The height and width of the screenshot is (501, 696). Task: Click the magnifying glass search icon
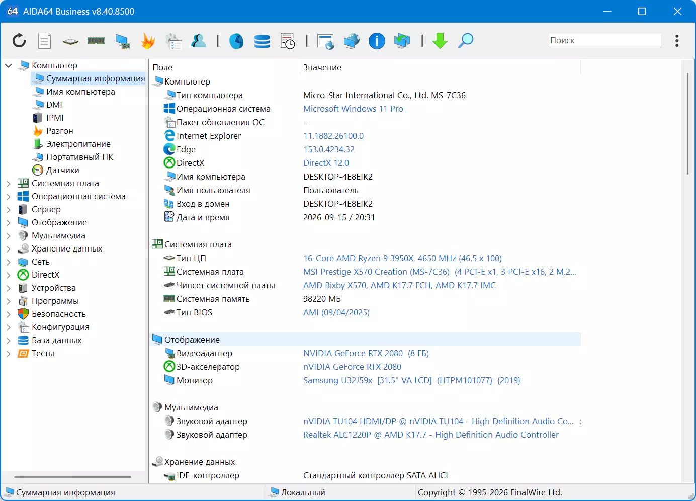click(466, 41)
